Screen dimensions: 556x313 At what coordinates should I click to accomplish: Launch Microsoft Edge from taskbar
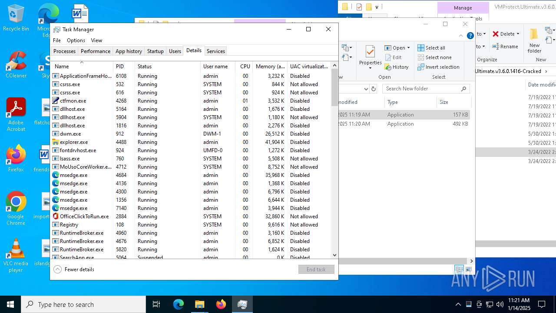(179, 304)
